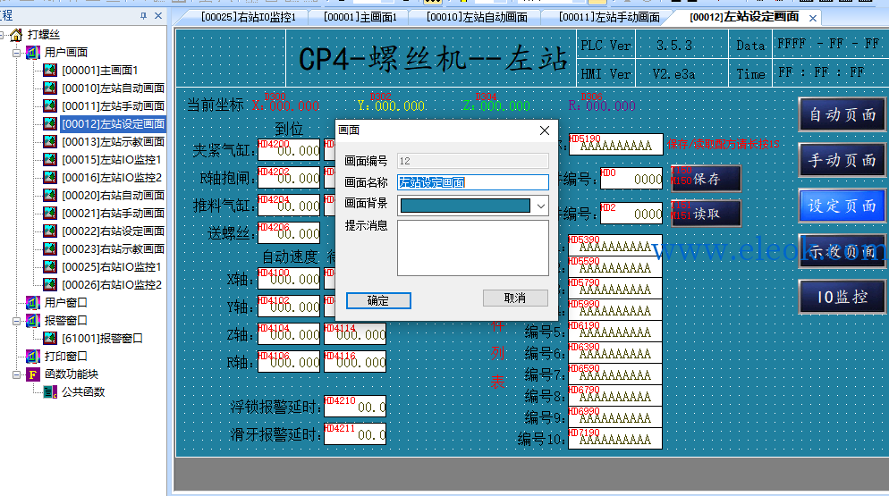Image resolution: width=889 pixels, height=496 pixels.
Task: Switch to [00025]右站IO监控1 tab
Action: pos(249,18)
